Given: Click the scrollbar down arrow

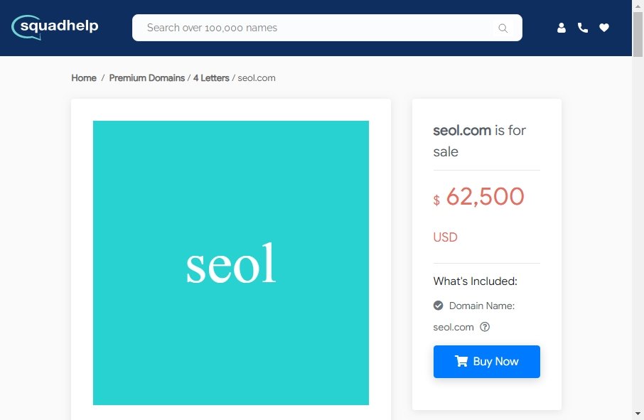Looking at the screenshot, I should (638, 413).
